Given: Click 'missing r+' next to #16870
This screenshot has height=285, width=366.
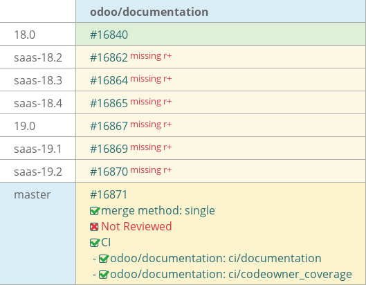Looking at the screenshot, I should pyautogui.click(x=151, y=170).
